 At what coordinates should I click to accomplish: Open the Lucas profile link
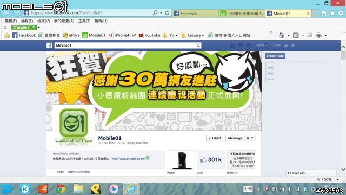tap(276, 45)
